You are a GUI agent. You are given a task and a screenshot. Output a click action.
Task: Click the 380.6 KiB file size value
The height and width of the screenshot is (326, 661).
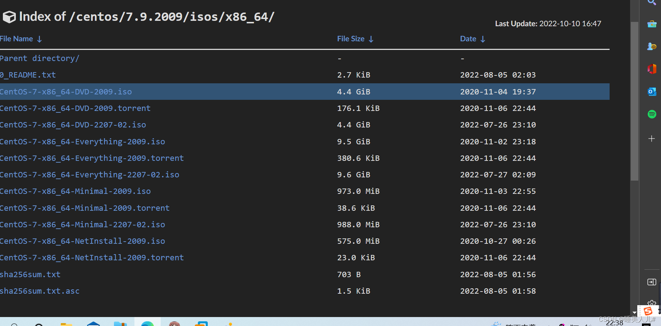pos(358,158)
